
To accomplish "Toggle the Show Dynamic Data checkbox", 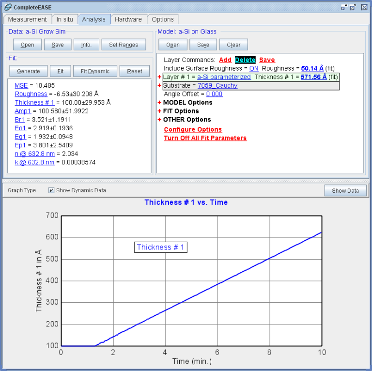I will point(51,190).
